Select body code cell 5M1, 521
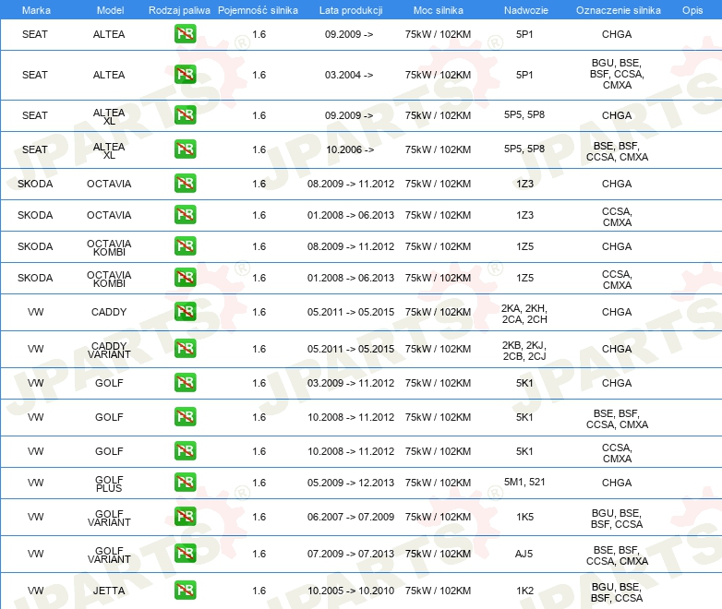The image size is (722, 609). tap(524, 482)
